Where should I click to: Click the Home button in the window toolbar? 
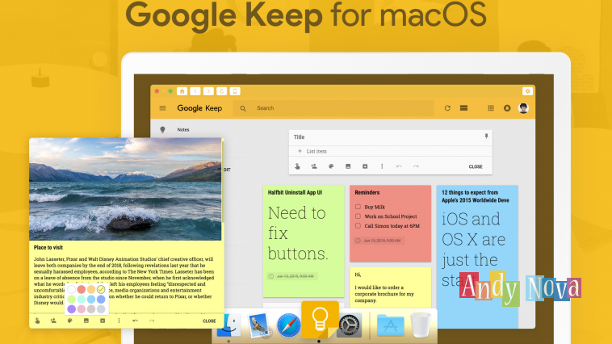click(x=182, y=91)
